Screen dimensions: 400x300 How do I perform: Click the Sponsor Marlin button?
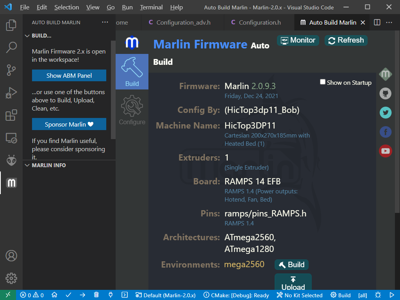point(69,124)
